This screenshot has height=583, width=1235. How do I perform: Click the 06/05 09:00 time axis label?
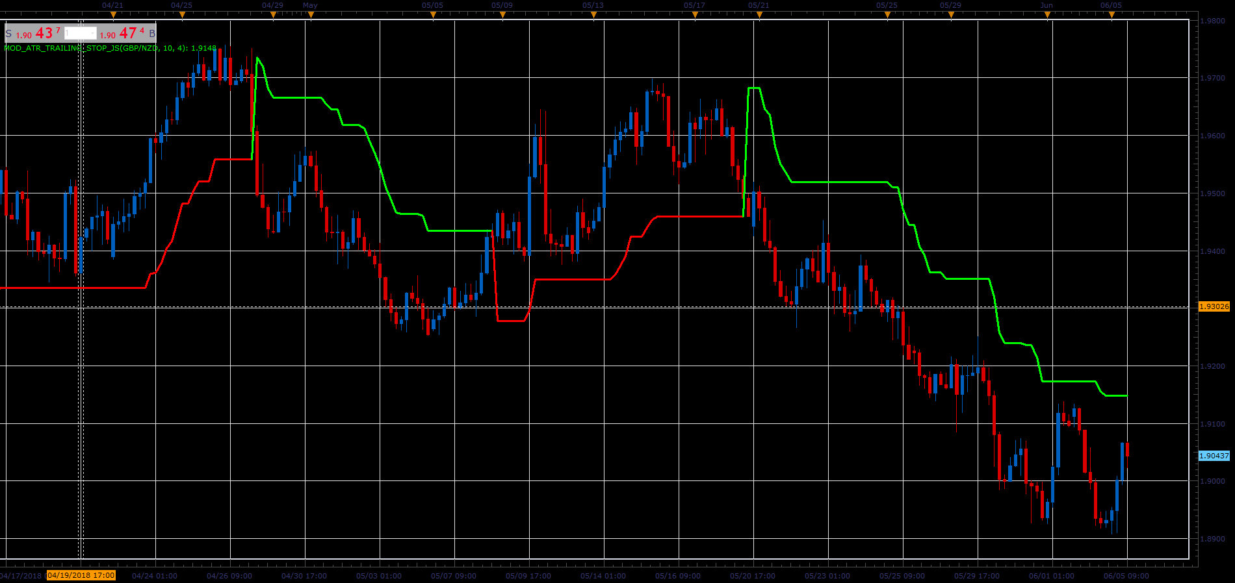(x=1126, y=576)
